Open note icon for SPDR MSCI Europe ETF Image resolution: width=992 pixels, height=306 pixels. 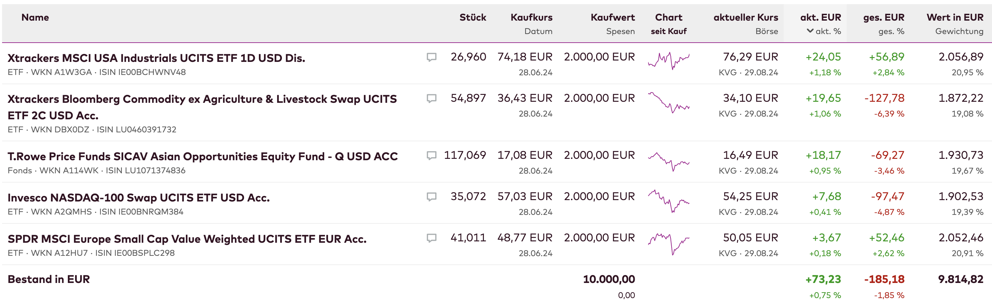pyautogui.click(x=431, y=238)
